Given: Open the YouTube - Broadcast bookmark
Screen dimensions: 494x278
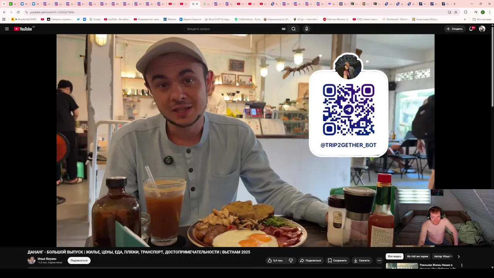Looking at the screenshot, I should (117, 19).
